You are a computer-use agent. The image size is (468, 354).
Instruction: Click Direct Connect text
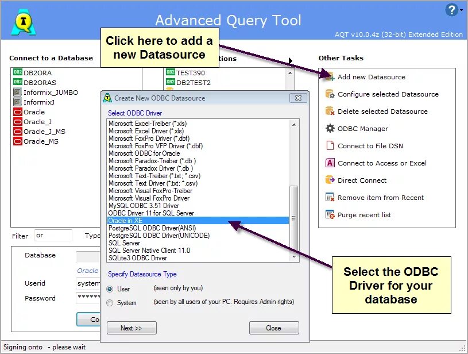point(362,180)
